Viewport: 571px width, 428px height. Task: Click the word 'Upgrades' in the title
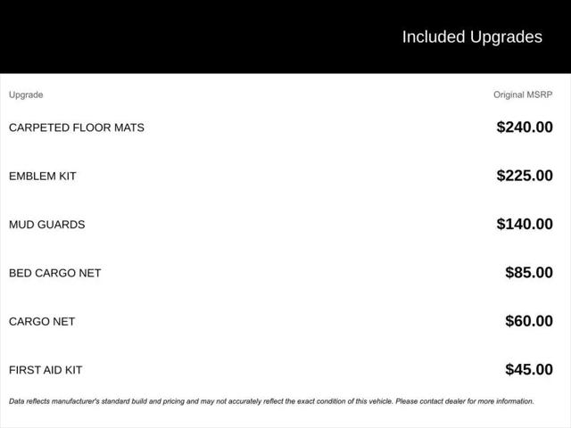pos(506,37)
